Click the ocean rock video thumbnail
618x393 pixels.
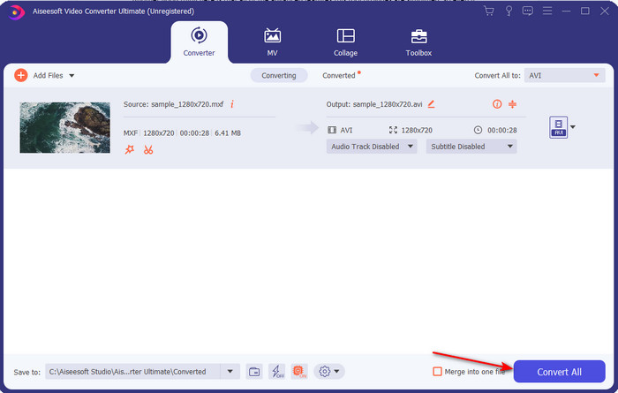pyautogui.click(x=65, y=128)
